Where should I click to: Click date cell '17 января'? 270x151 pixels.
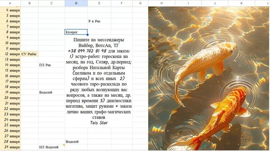pos(10,81)
